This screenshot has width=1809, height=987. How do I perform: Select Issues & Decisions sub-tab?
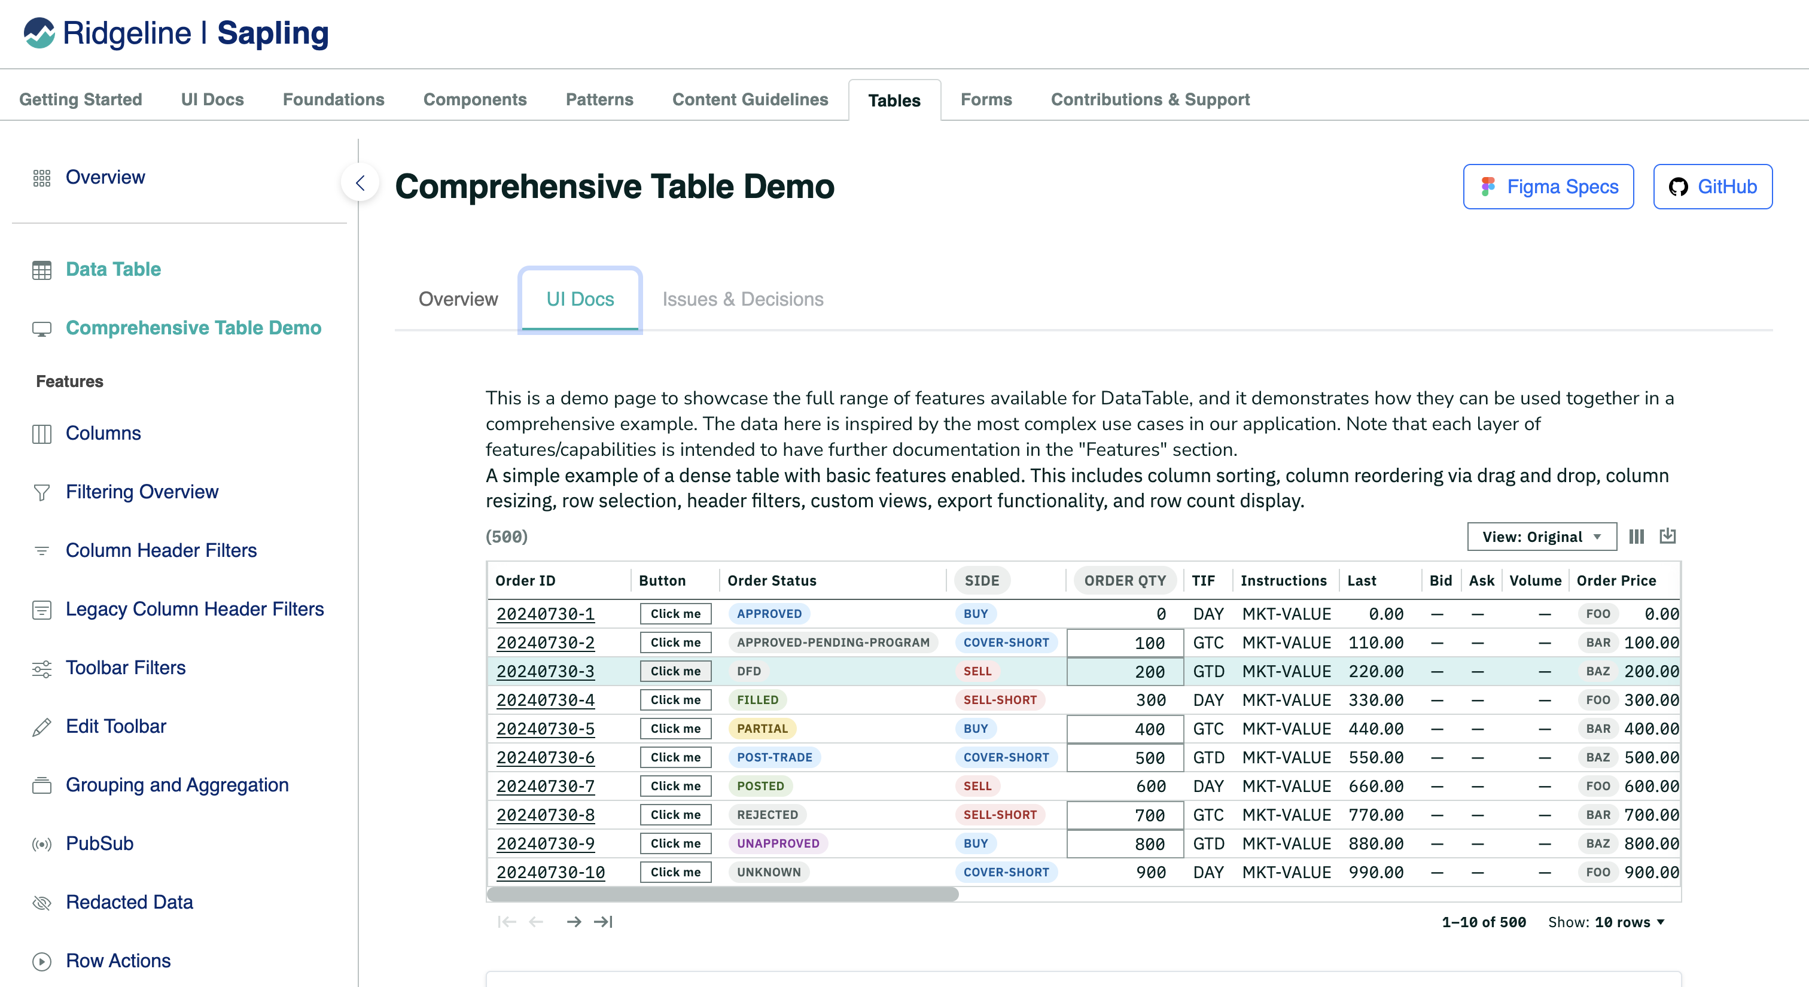[742, 299]
